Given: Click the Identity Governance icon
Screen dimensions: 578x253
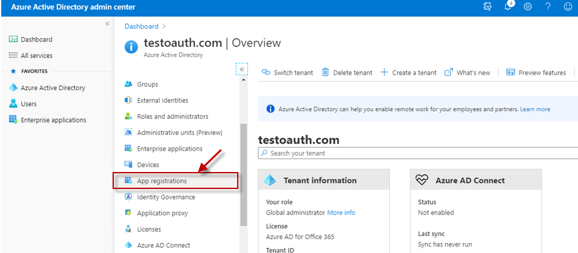Looking at the screenshot, I should [x=128, y=196].
